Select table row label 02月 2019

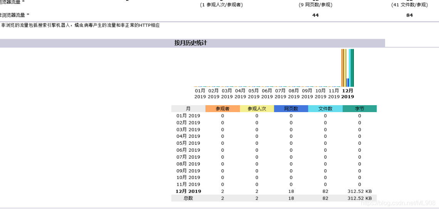tap(188, 122)
